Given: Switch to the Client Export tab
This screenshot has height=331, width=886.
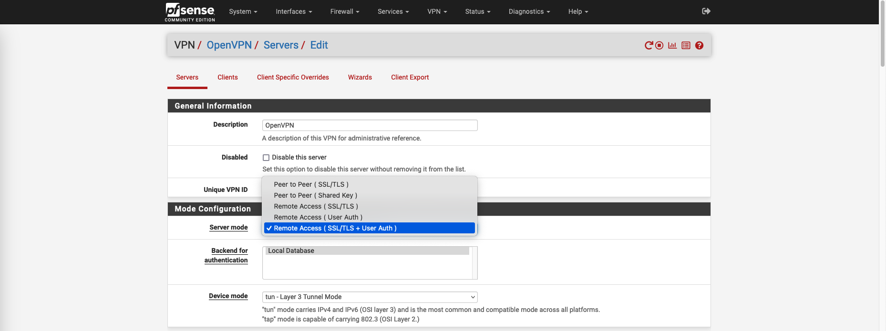Looking at the screenshot, I should 410,77.
